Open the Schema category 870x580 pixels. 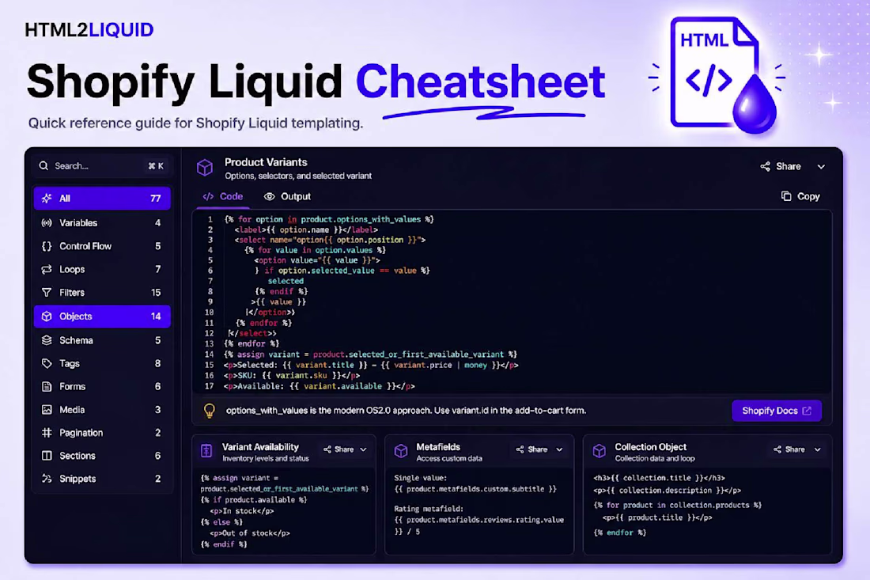101,340
